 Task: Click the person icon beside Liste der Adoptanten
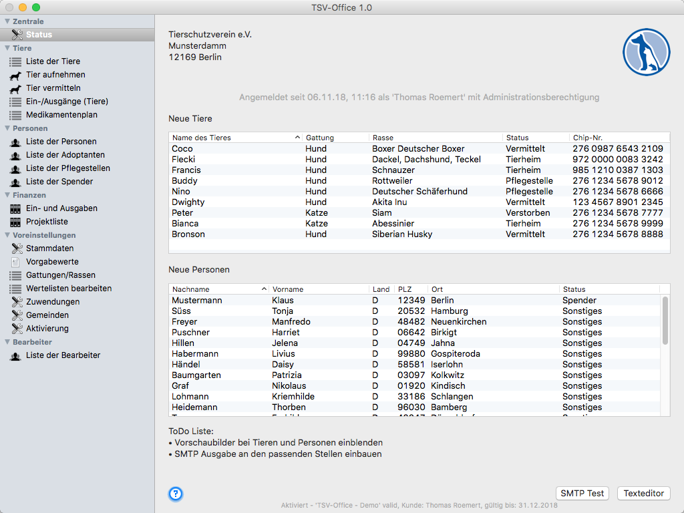pos(15,155)
